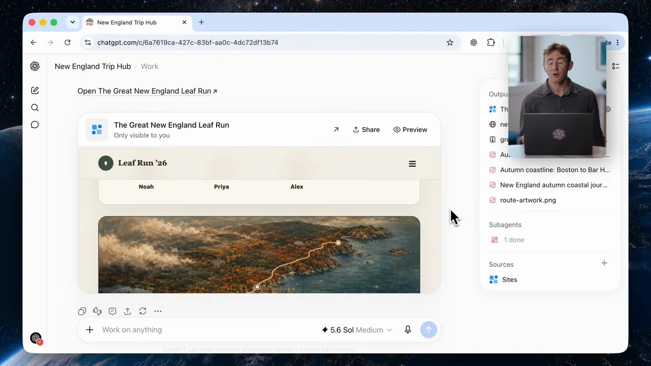Expand the tab search dropdown arrow
The image size is (651, 366).
point(73,22)
